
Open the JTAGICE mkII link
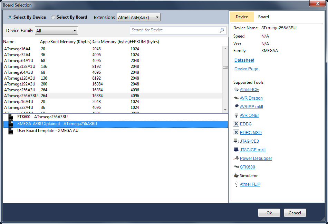pos(253,150)
